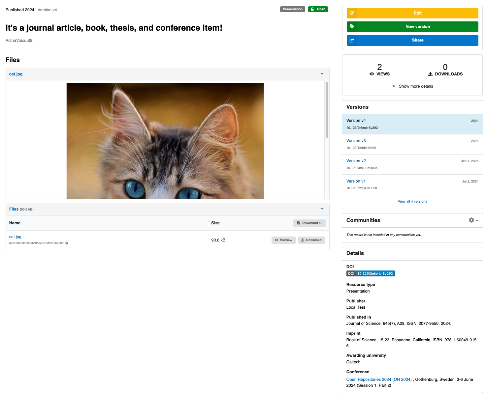Click the 90.6 kB size cell

[218, 240]
